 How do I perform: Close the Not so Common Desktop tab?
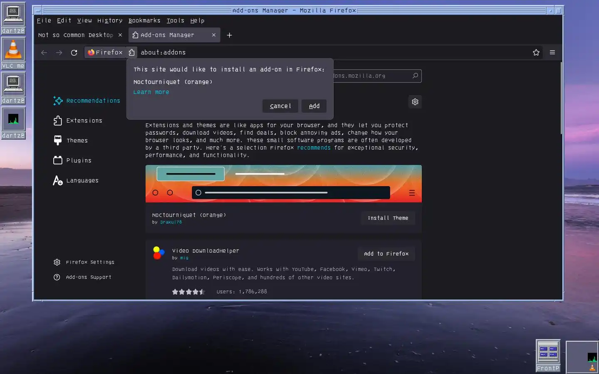(x=120, y=35)
